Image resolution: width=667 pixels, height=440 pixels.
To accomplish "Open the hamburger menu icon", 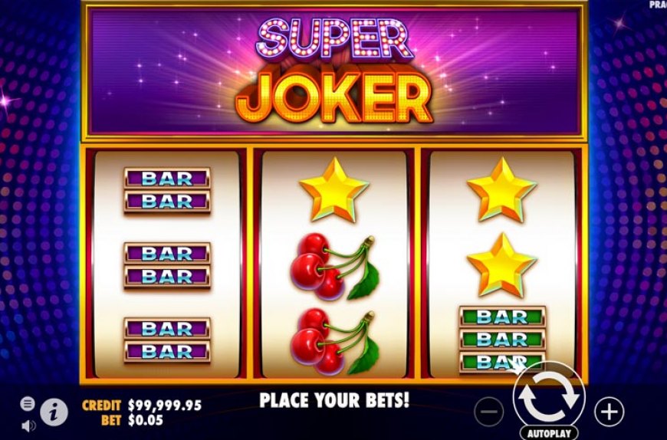I will 28,403.
